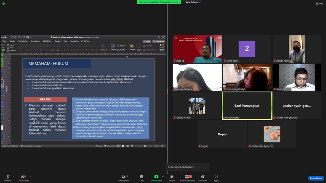Start Video in the Zoom toolbar
Screen dimensions: 326x183
click(23, 178)
